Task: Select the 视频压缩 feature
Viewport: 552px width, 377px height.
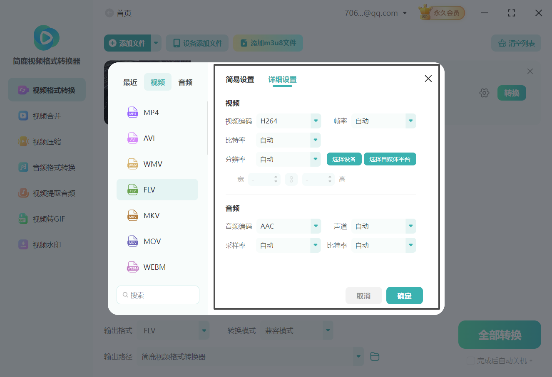Action: (46, 141)
